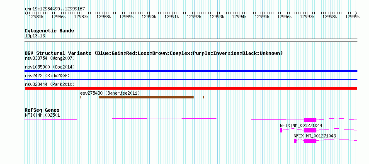Click the 12998k ruler tick label

[330, 17]
